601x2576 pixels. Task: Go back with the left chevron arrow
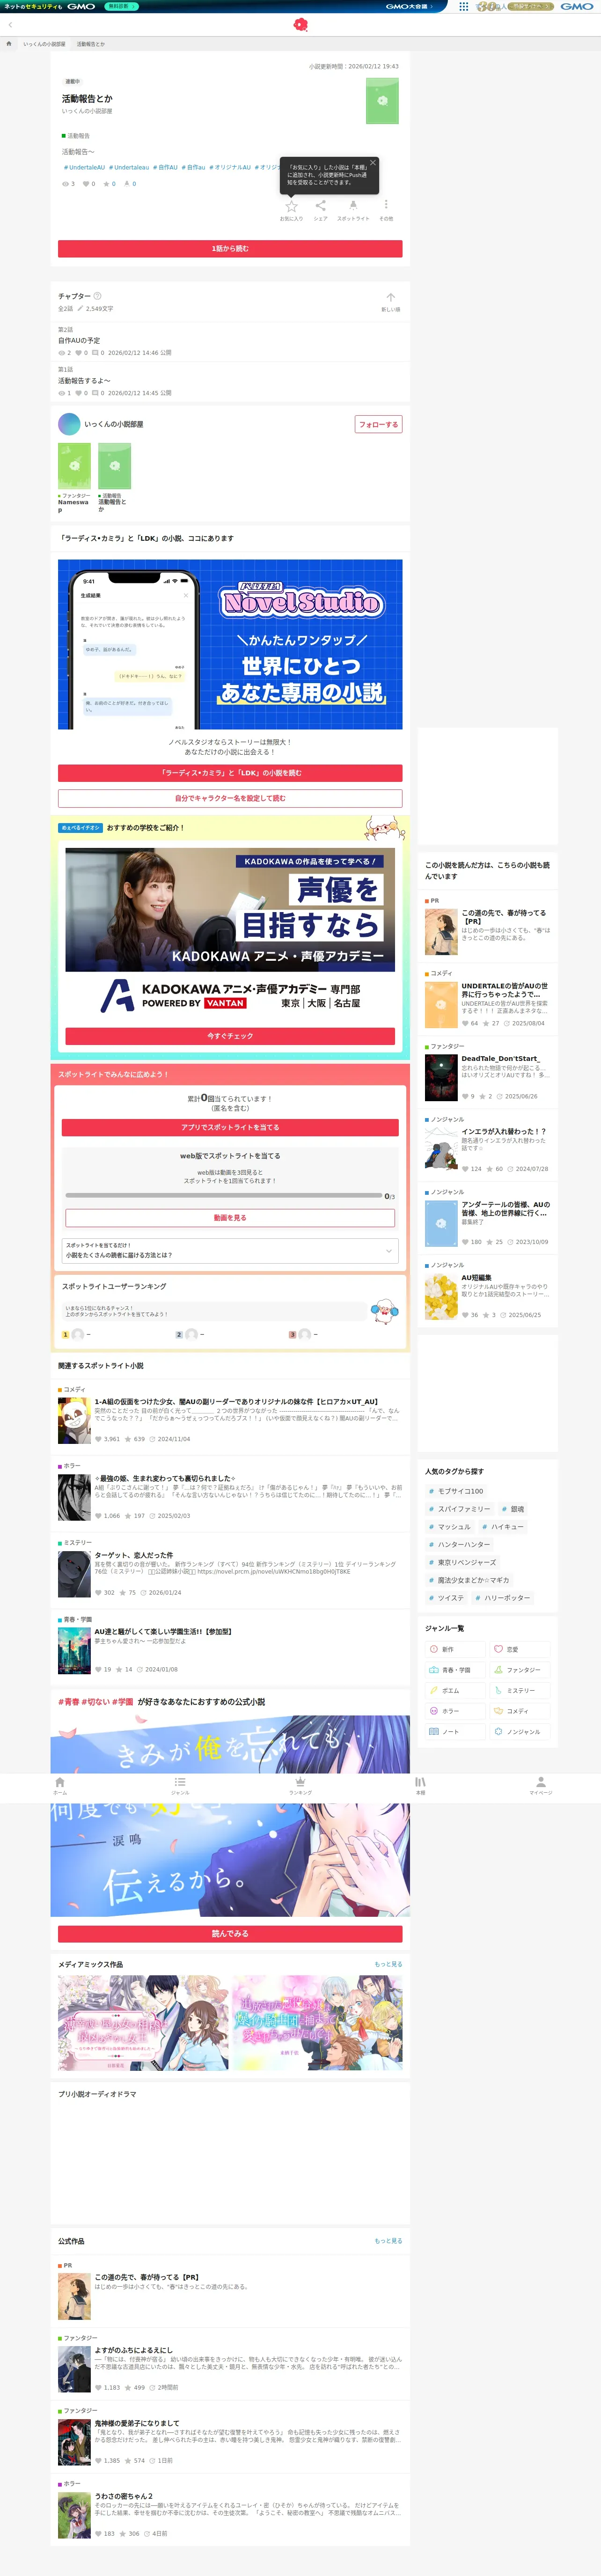10,24
